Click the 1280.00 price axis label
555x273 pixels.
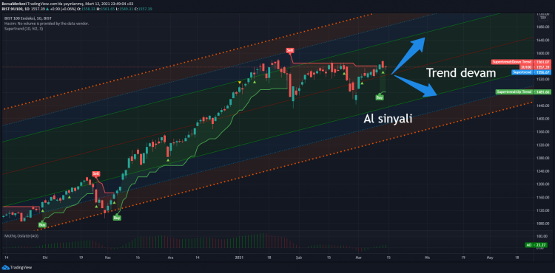(x=542, y=158)
